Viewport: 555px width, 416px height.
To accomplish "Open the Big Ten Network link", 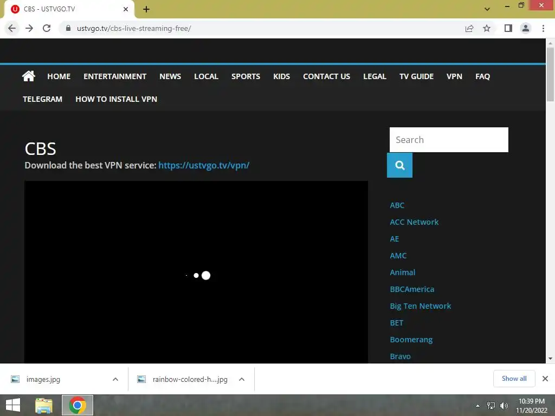I will pyautogui.click(x=421, y=306).
